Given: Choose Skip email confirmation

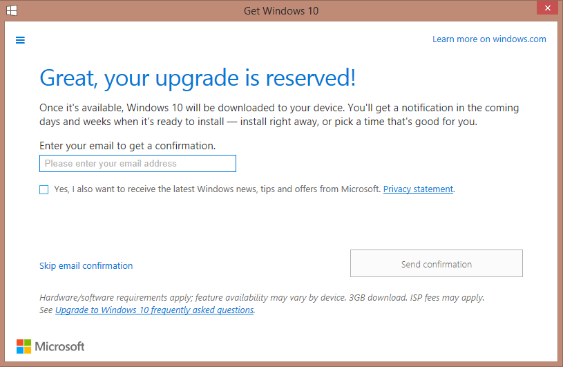Looking at the screenshot, I should point(86,265).
